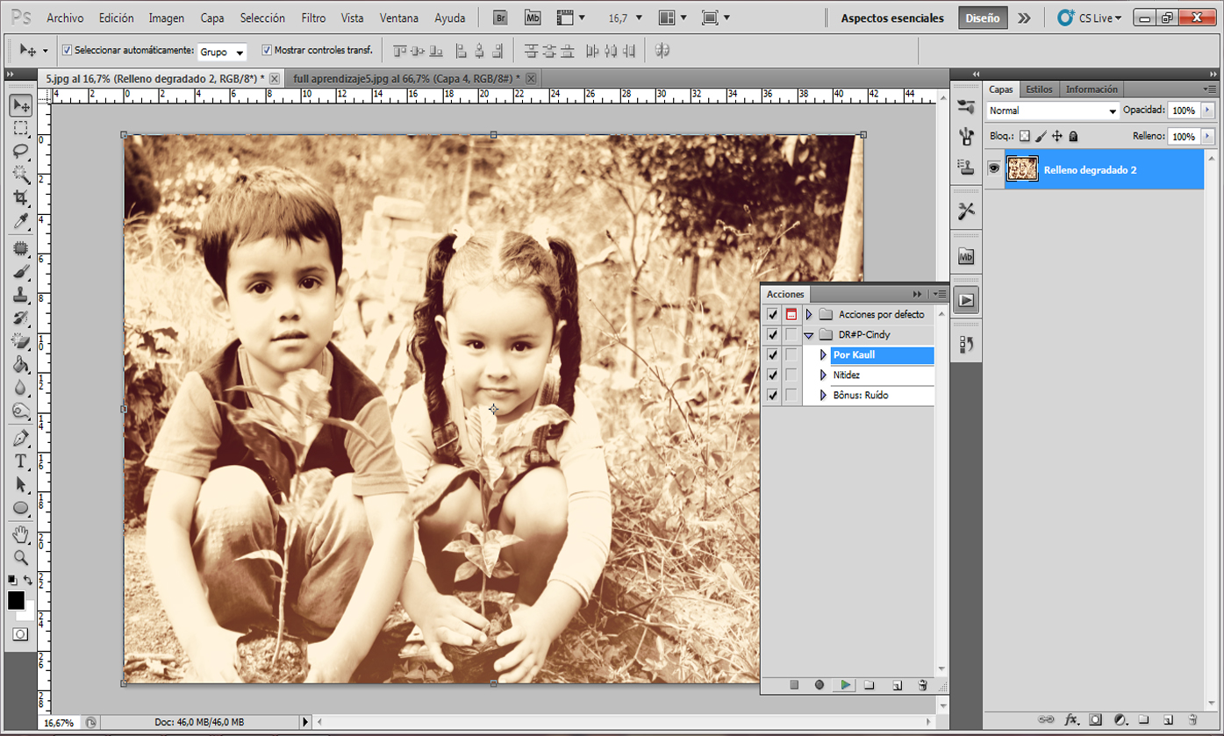Select the Lasso tool
The width and height of the screenshot is (1224, 736).
point(21,151)
